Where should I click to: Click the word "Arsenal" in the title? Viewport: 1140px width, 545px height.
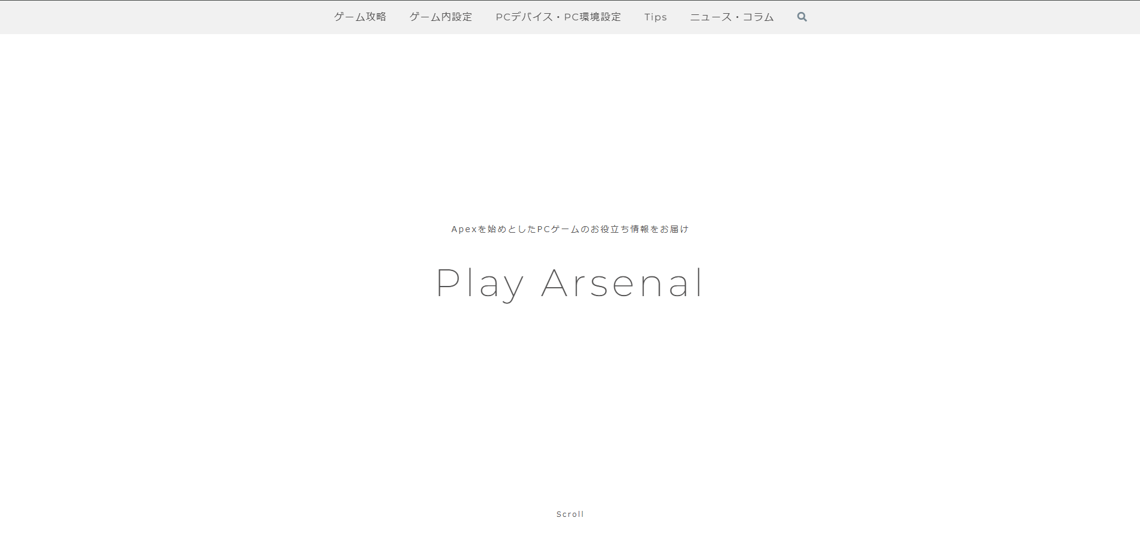[x=622, y=283]
